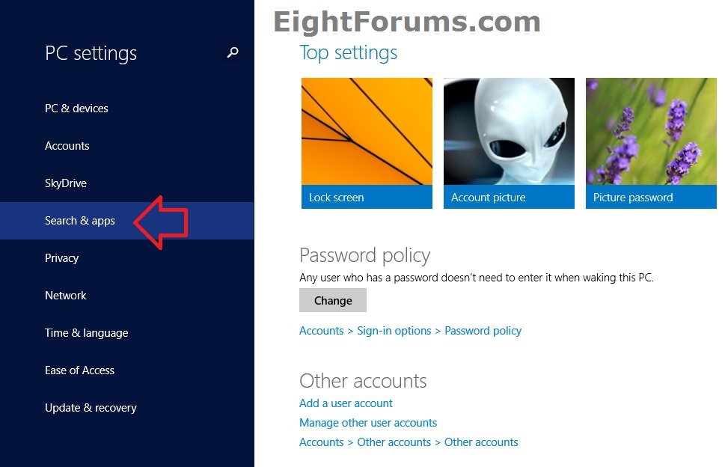Click the Change password policy button
728x467 pixels.
(333, 300)
